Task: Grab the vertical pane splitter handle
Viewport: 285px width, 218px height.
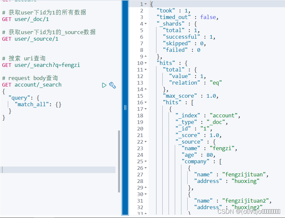Action: (x=125, y=108)
